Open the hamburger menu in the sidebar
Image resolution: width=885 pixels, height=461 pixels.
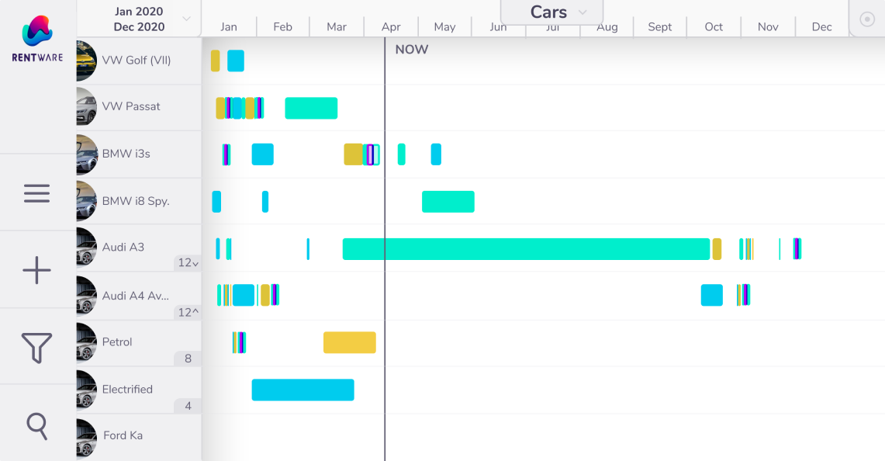click(x=36, y=193)
